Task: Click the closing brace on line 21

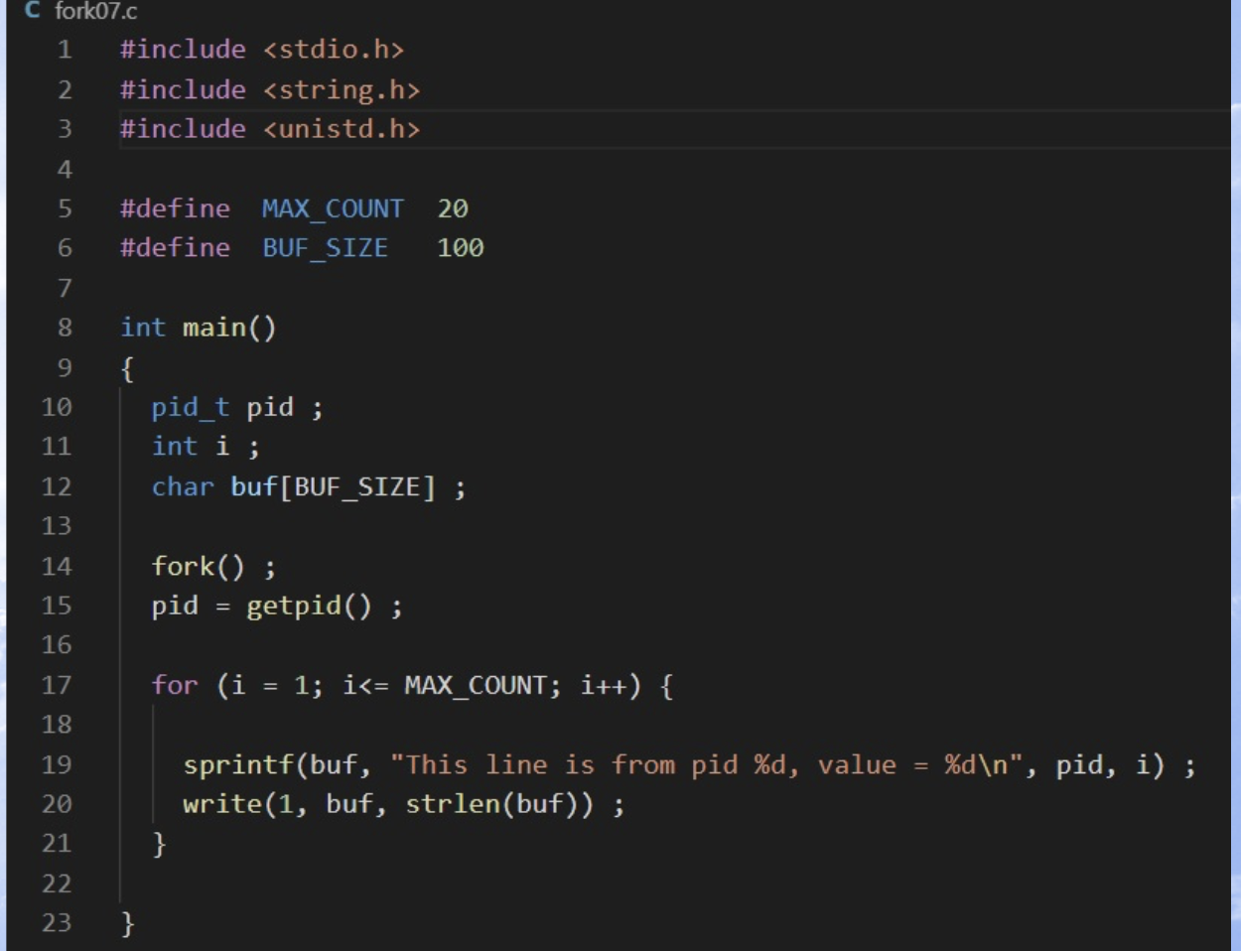Action: pyautogui.click(x=159, y=844)
